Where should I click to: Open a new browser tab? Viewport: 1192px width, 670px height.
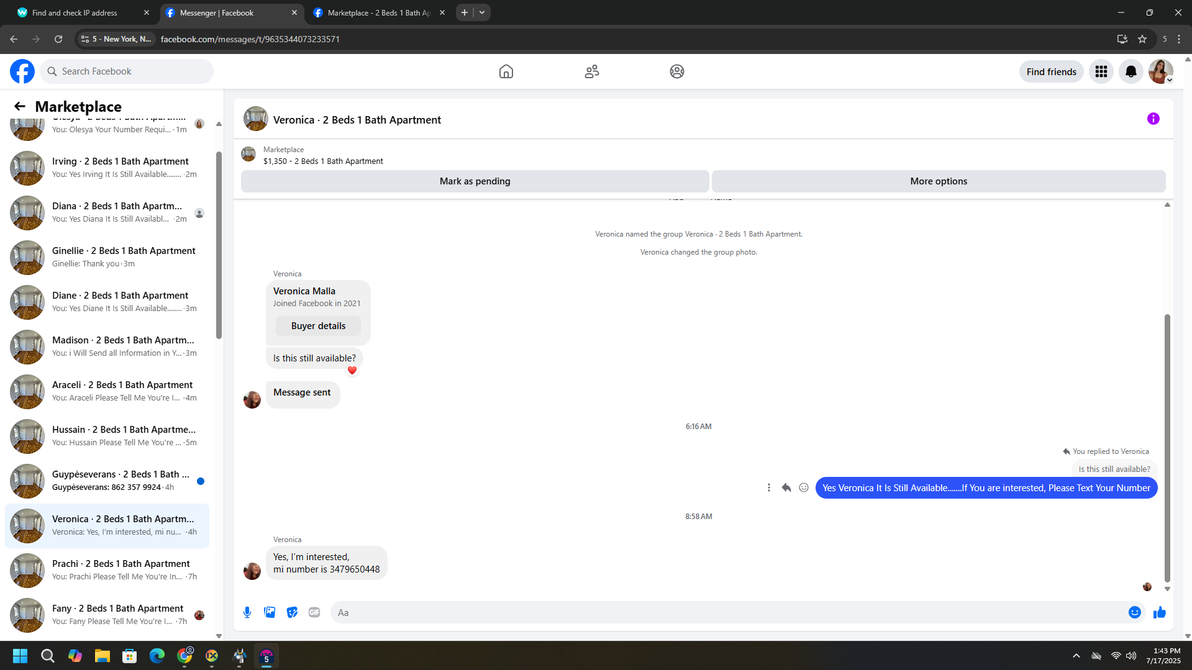coord(465,12)
